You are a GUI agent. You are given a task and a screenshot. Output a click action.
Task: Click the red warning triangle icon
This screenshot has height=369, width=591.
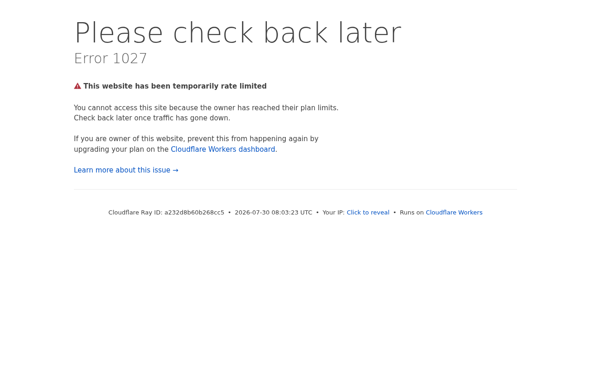[x=78, y=86]
